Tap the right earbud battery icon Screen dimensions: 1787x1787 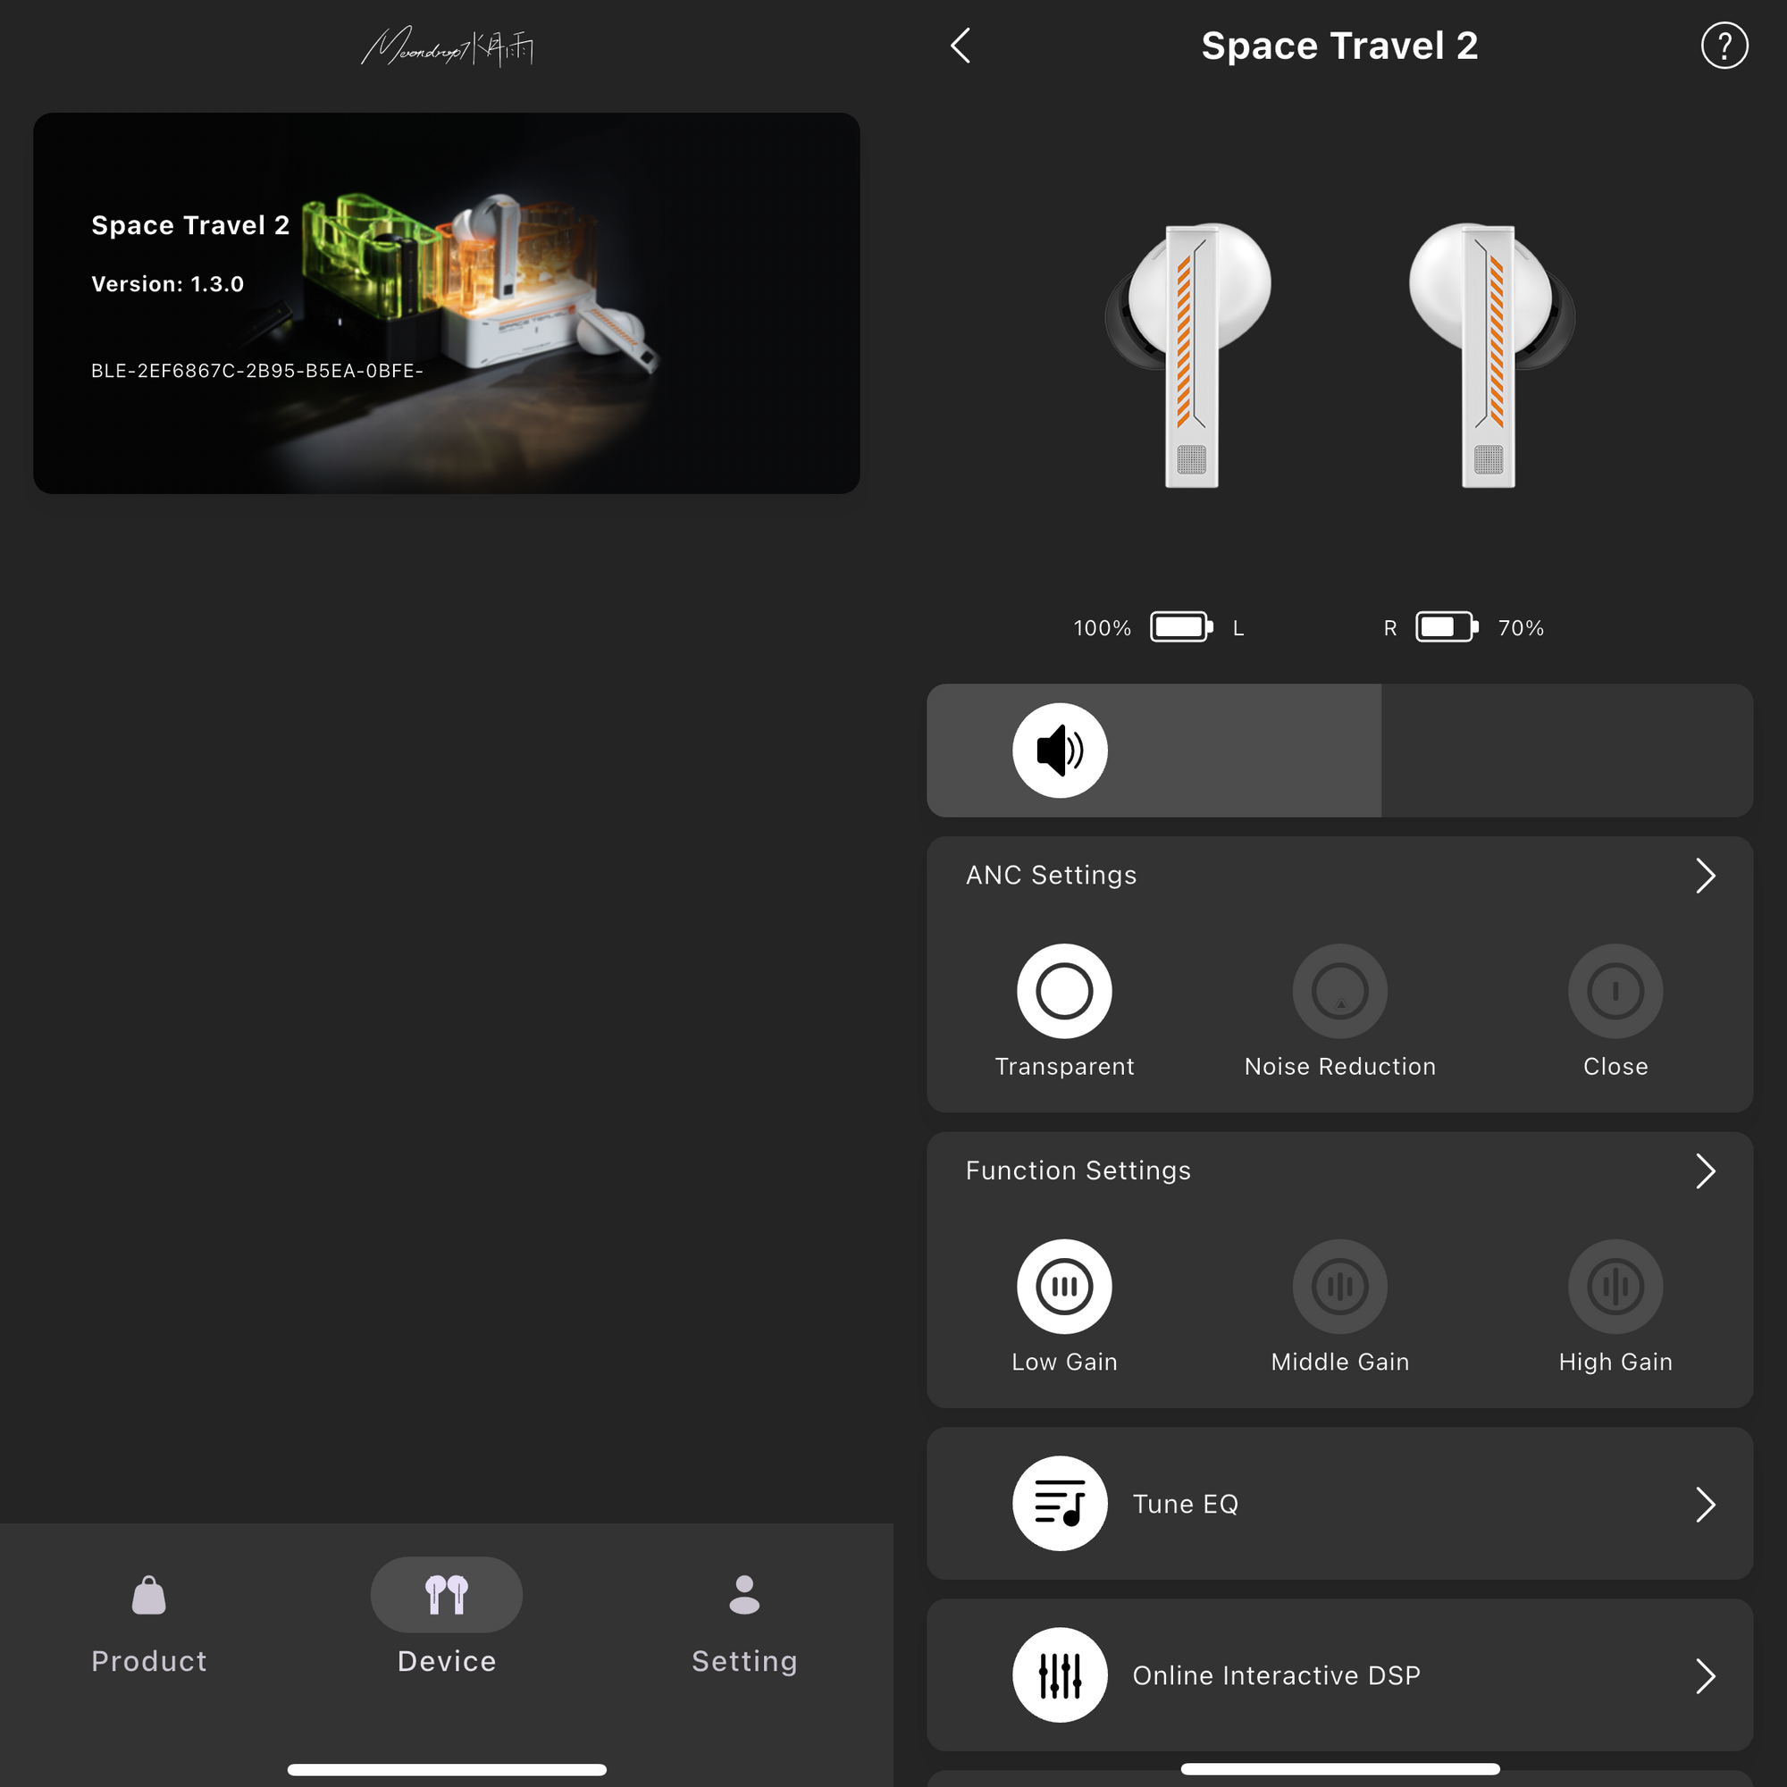pos(1446,627)
